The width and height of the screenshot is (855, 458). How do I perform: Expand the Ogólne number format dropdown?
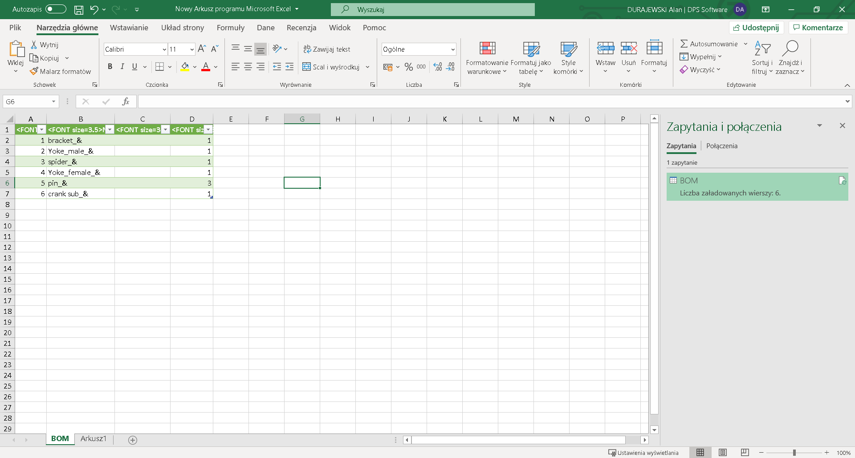(x=452, y=49)
